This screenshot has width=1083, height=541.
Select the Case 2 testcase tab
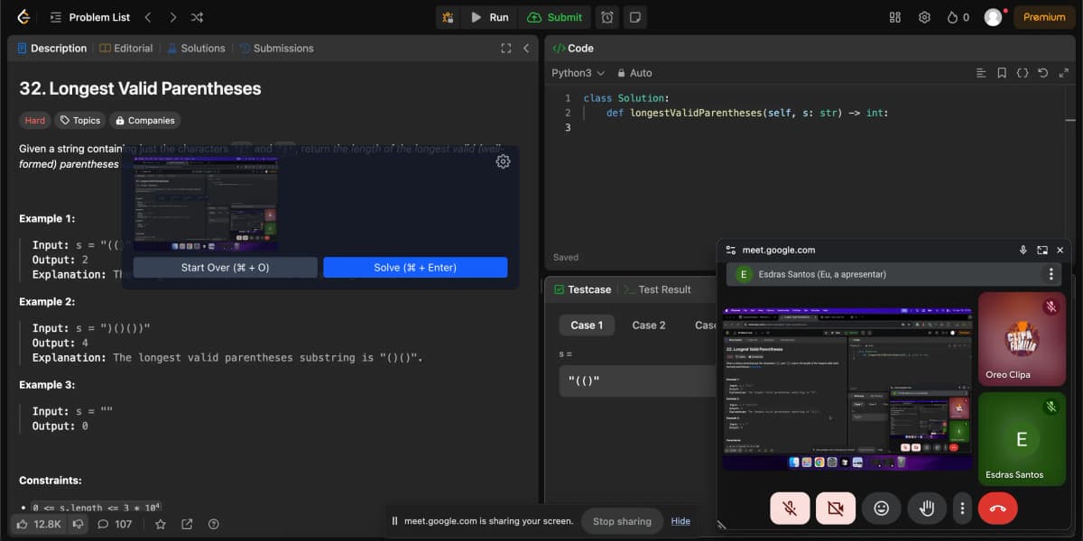pos(648,325)
